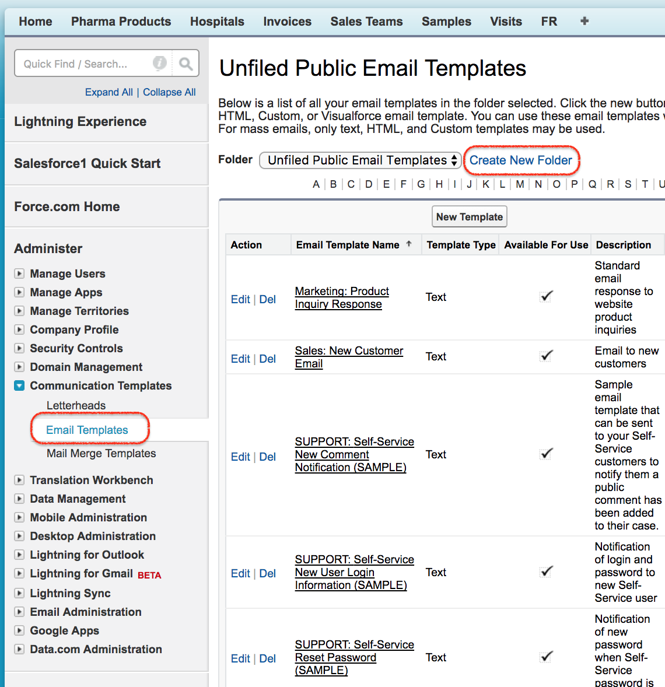Open the Folder dropdown for Unfiled Public Email Templates
The height and width of the screenshot is (687, 665).
click(x=360, y=160)
